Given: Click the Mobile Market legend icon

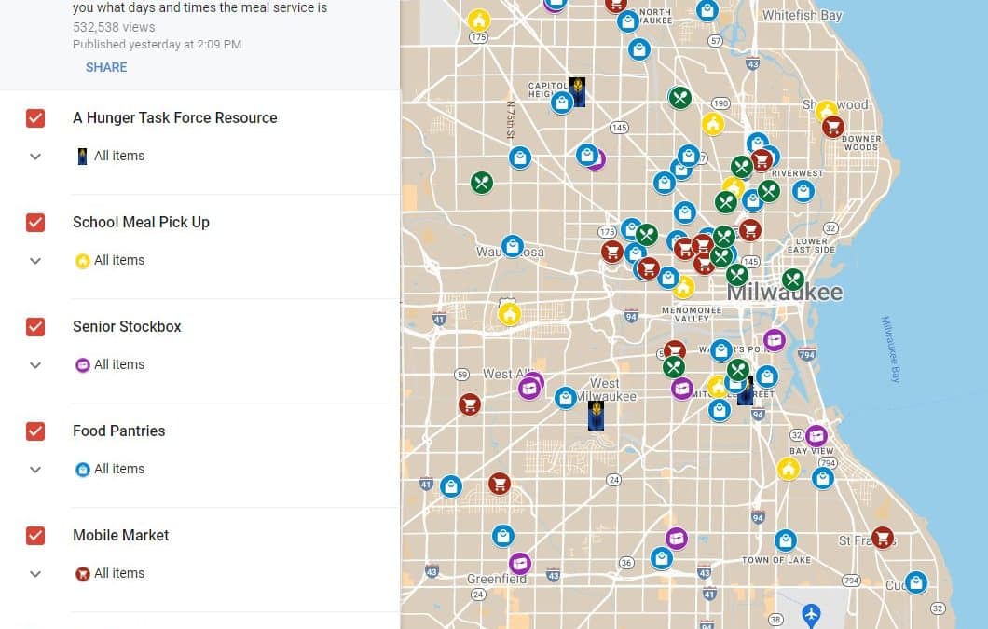Looking at the screenshot, I should (x=83, y=574).
